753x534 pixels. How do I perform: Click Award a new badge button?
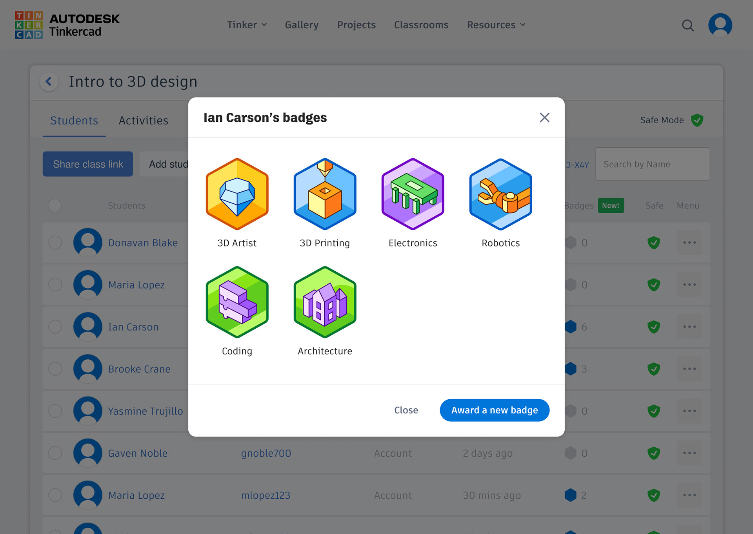494,410
